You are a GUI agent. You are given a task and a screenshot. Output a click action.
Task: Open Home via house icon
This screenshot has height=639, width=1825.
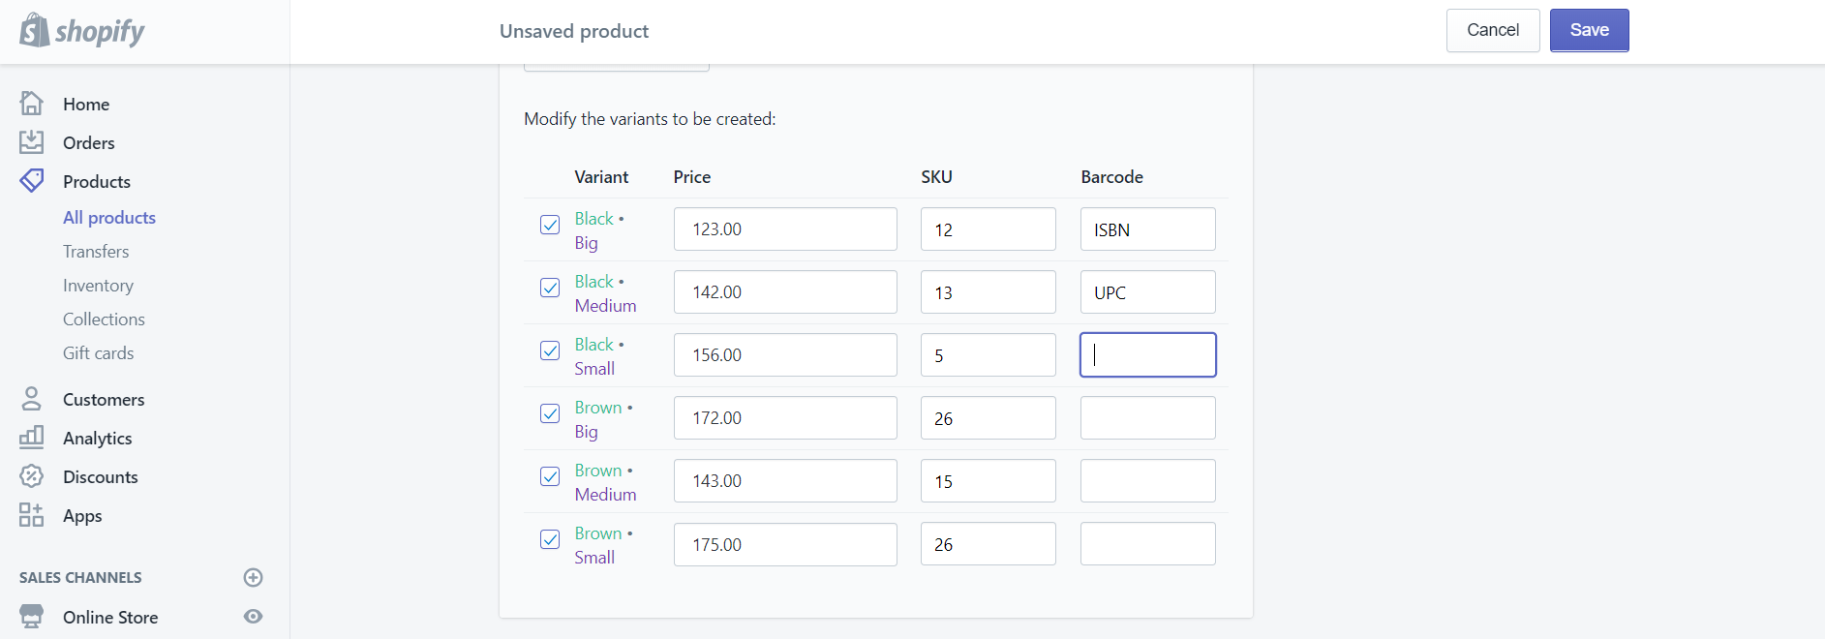tap(32, 103)
